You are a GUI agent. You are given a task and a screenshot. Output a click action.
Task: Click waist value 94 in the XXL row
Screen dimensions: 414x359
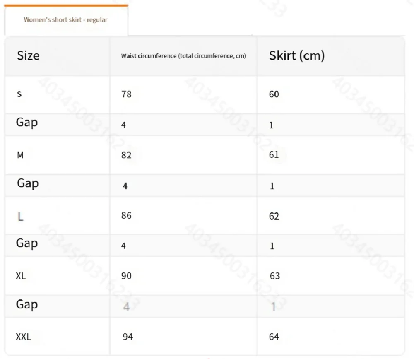(128, 337)
